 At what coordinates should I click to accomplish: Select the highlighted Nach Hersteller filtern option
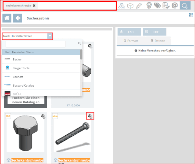(x=41, y=52)
